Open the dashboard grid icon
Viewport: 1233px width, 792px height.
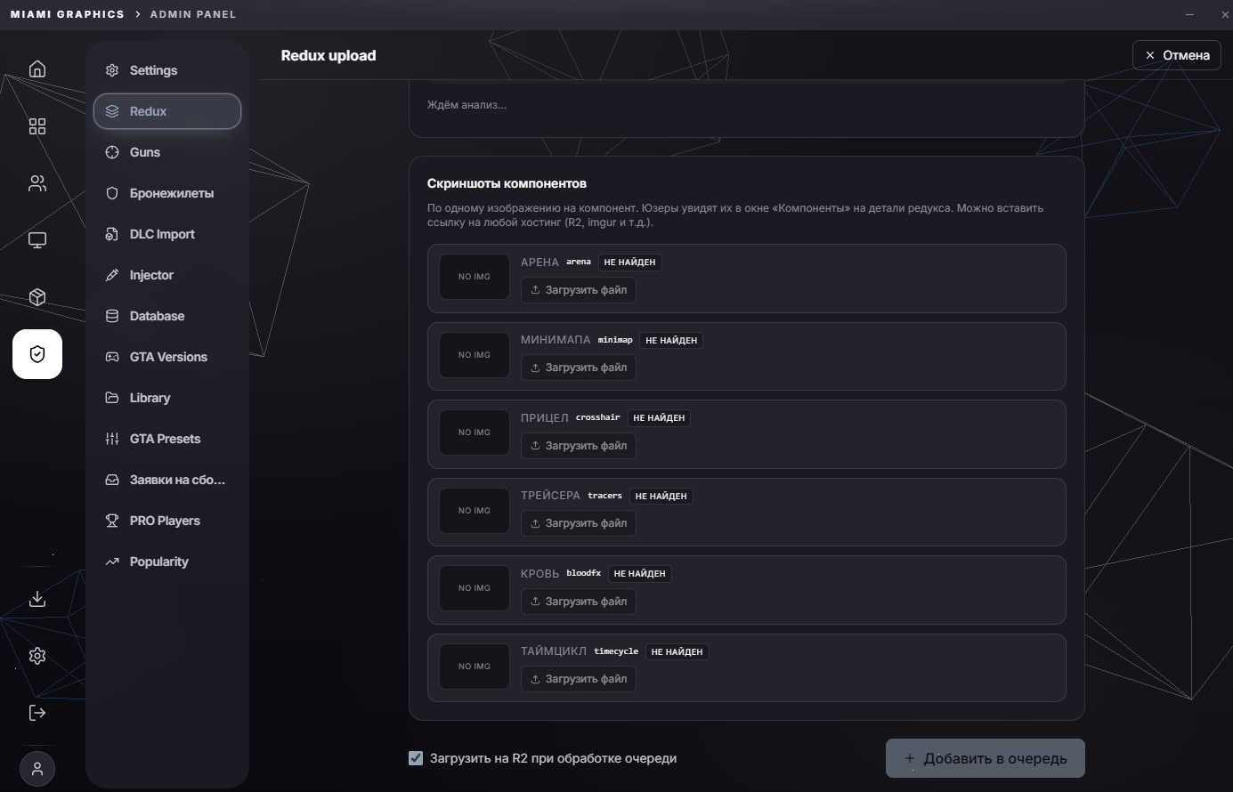pos(37,126)
